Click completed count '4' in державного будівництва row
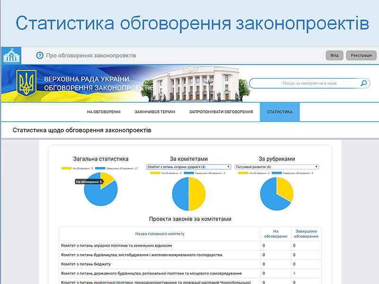 294,273
